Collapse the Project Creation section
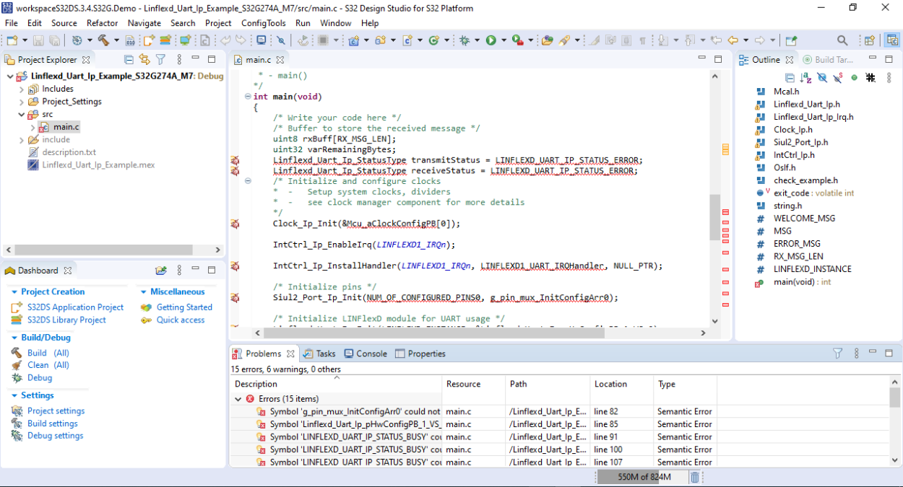 [14, 292]
